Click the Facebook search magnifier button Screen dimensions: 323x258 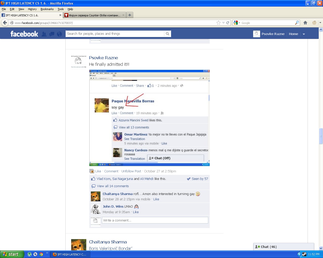tap(167, 34)
